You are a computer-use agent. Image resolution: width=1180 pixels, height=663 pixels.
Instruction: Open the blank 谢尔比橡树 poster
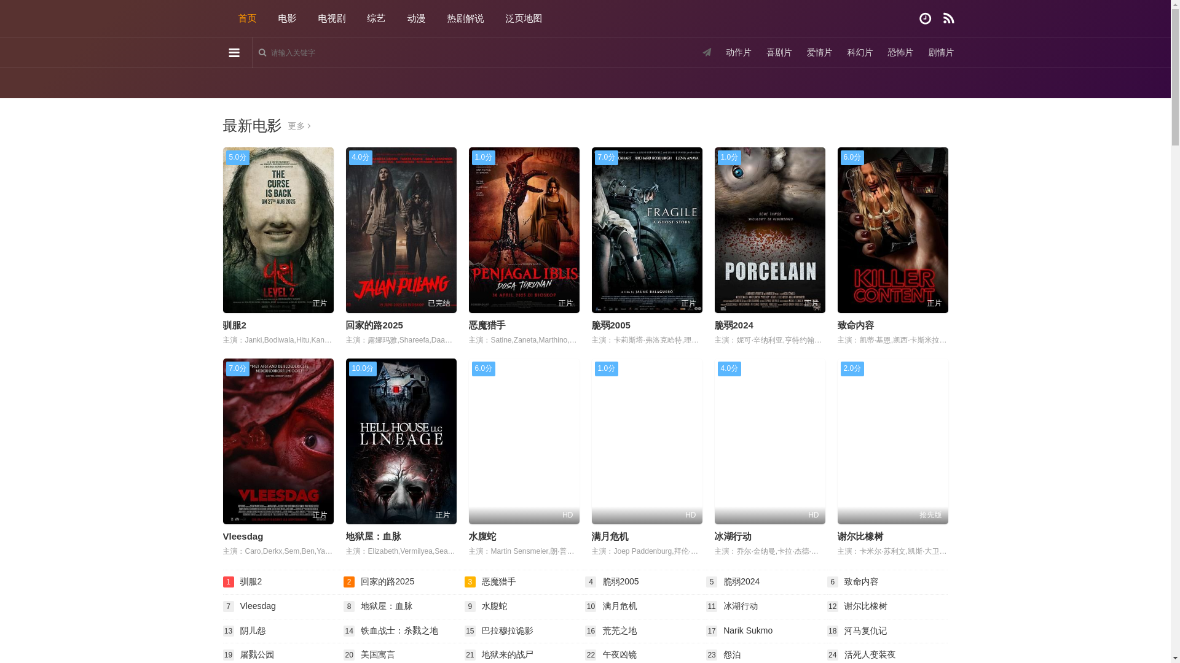(x=893, y=441)
